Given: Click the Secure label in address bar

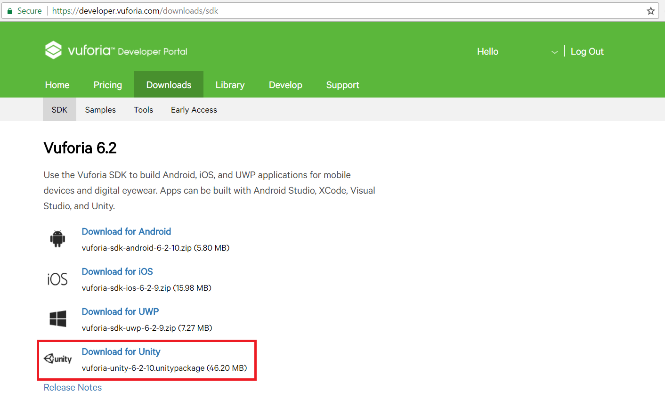Looking at the screenshot, I should point(29,11).
